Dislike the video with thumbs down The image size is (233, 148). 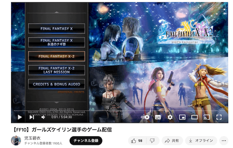click(153, 141)
